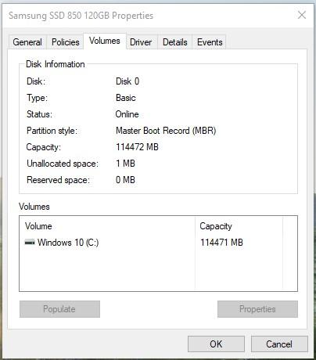The width and height of the screenshot is (316, 360).
Task: Click the 114472 MB capacity value
Action: tap(137, 147)
